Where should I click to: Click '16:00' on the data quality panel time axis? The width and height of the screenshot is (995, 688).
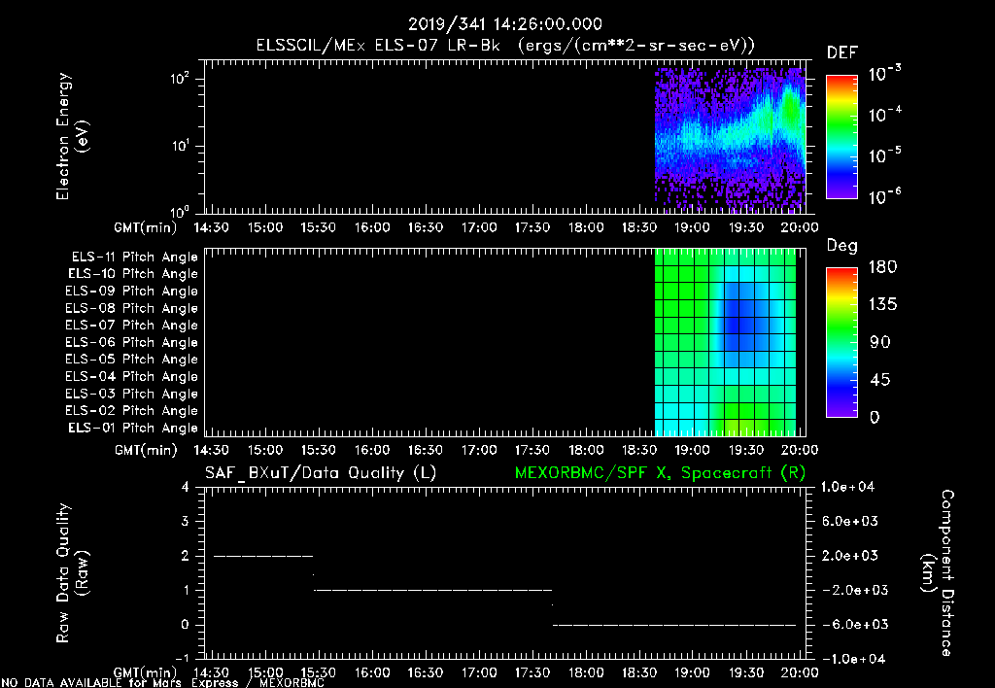(x=372, y=672)
